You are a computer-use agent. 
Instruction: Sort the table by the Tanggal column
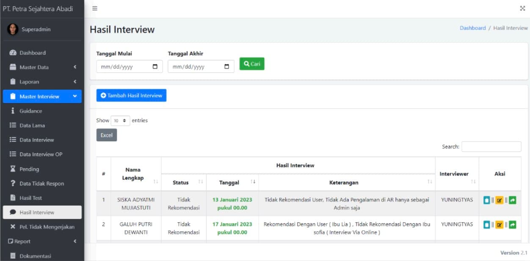point(253,182)
